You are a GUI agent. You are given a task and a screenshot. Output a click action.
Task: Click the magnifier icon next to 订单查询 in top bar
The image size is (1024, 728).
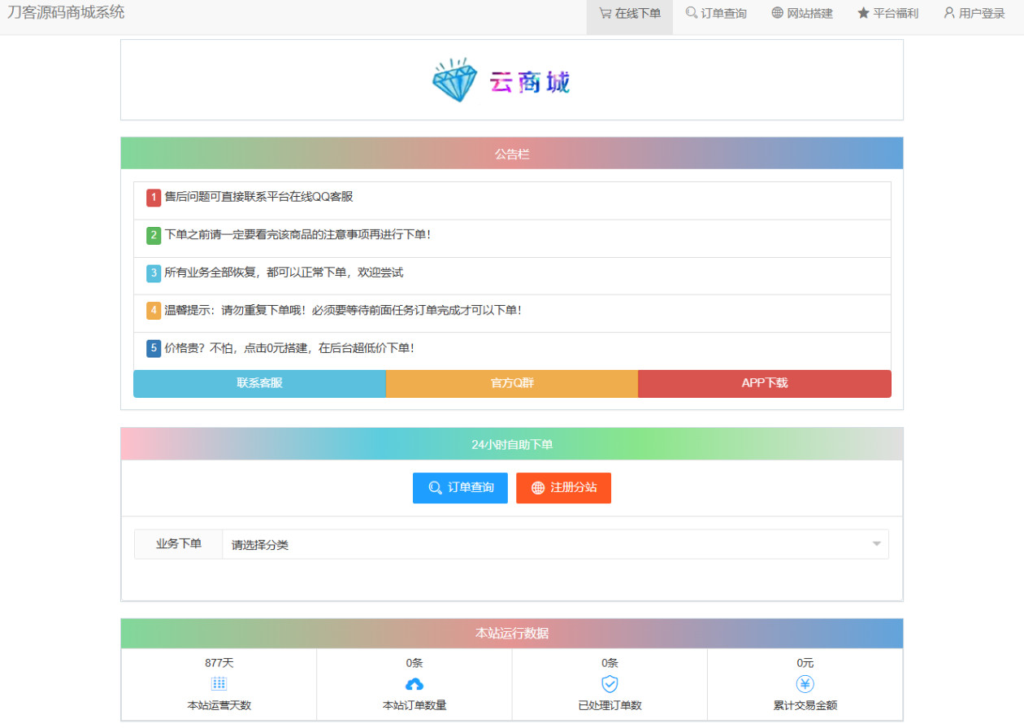pos(690,13)
